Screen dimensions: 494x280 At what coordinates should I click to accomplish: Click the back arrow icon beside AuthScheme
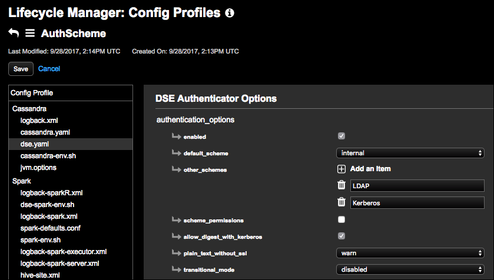point(14,33)
